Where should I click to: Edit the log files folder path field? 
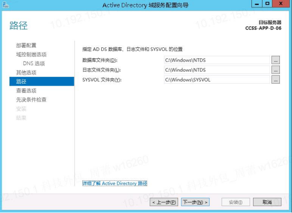click(x=217, y=70)
